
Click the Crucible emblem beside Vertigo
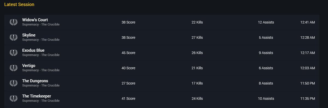click(13, 68)
